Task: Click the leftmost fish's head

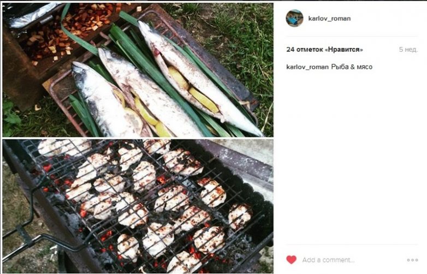Action: click(x=82, y=75)
